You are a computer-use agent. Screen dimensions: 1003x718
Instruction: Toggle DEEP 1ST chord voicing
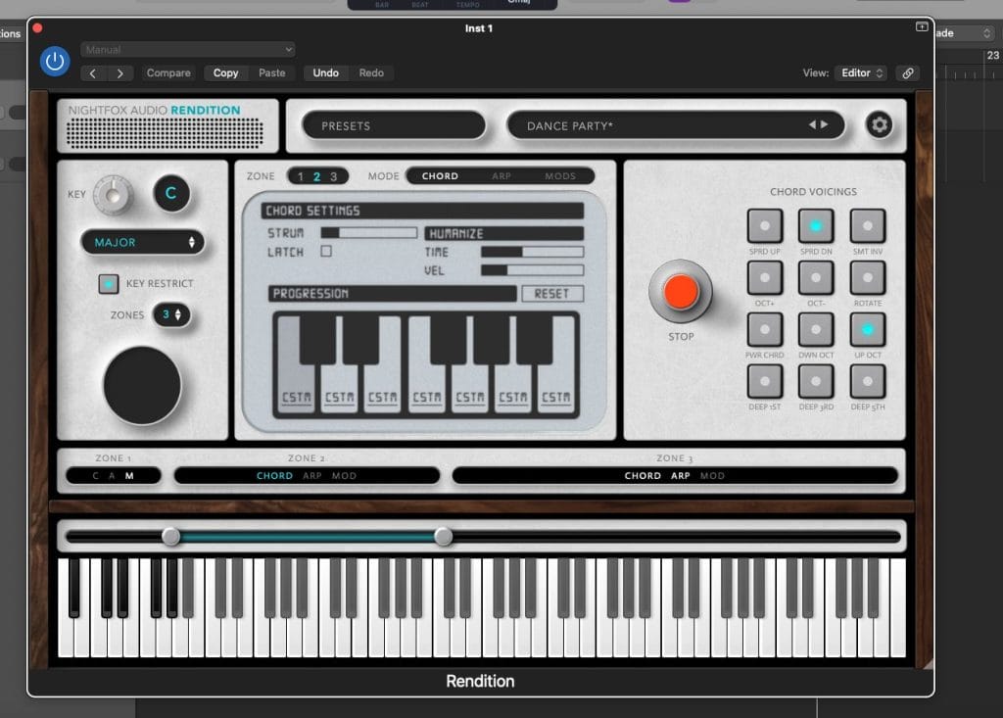[764, 381]
